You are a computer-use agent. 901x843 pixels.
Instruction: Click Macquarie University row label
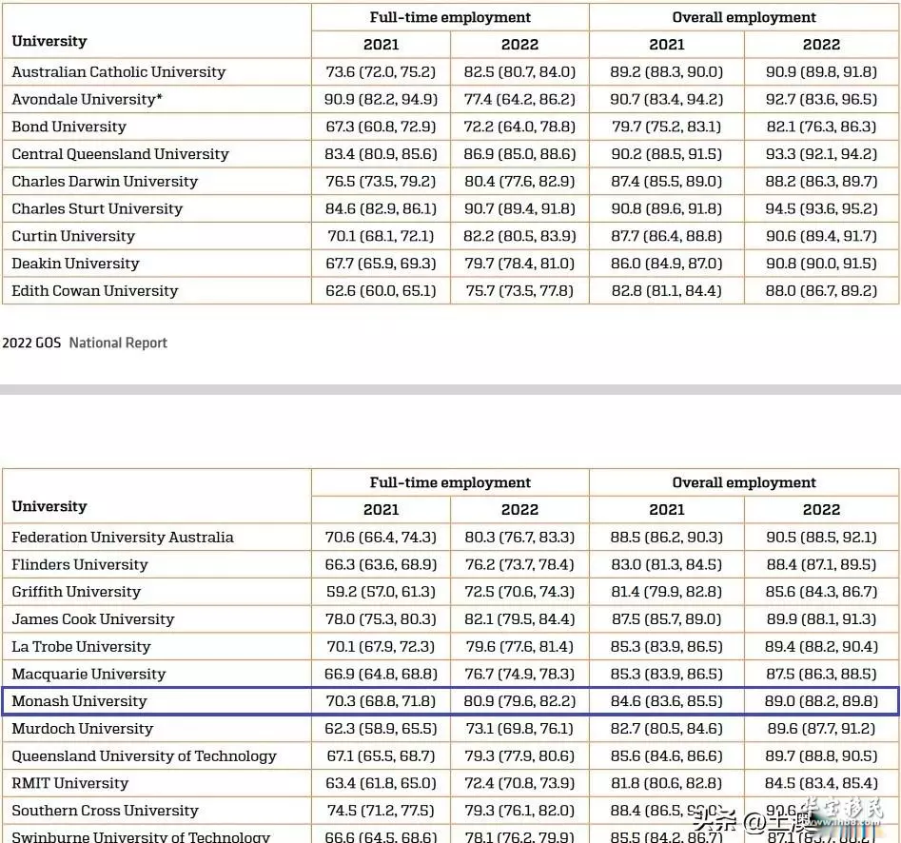(88, 674)
